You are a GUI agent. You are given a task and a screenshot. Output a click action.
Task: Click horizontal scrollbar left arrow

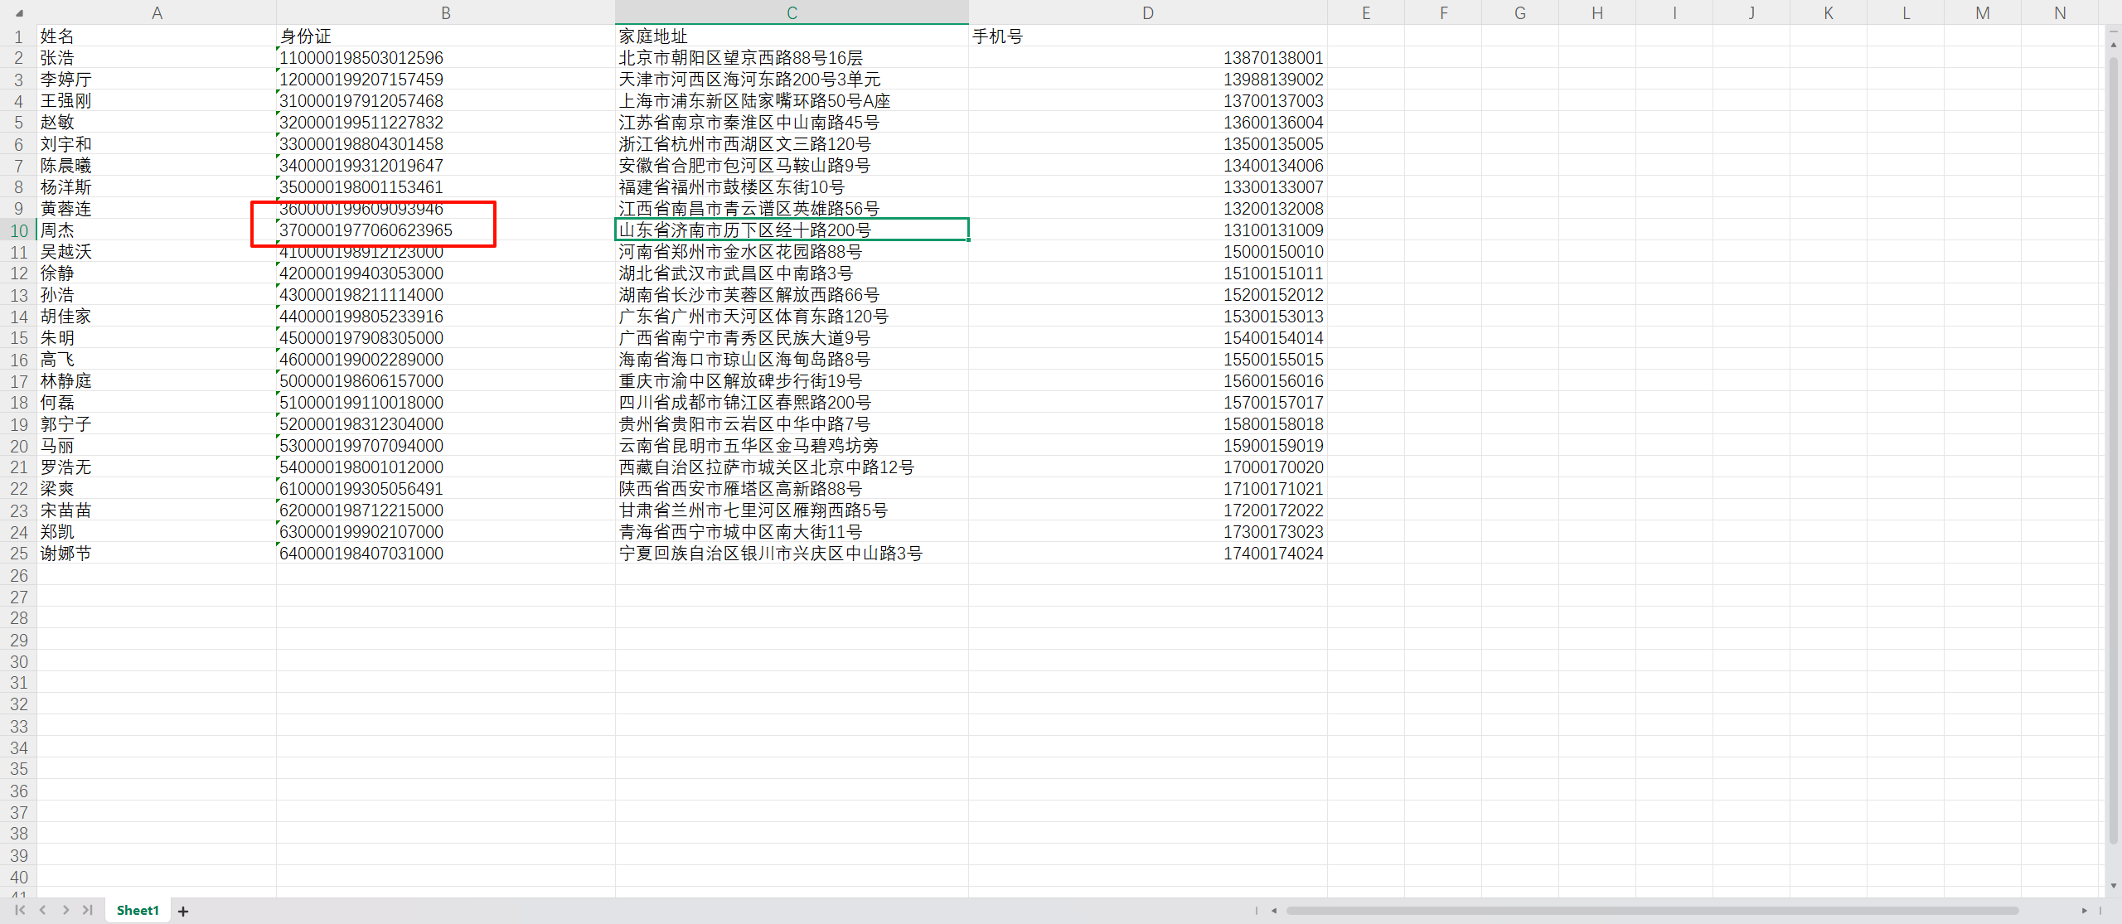1274,911
